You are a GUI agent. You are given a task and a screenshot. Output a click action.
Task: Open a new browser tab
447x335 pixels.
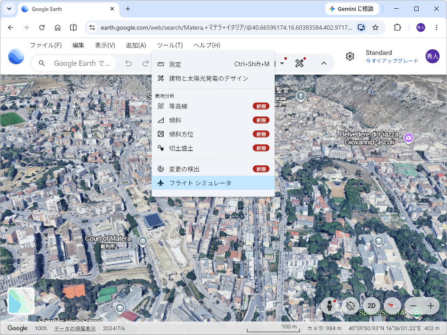click(128, 9)
